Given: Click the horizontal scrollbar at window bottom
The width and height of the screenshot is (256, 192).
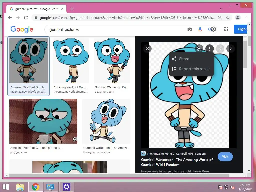Looking at the screenshot, I should pos(119,175).
